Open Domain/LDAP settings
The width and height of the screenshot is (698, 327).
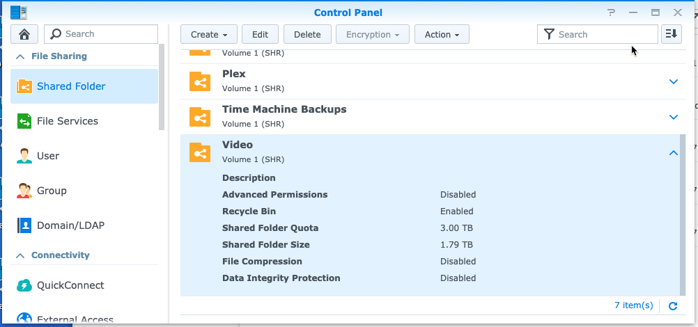[x=70, y=225]
